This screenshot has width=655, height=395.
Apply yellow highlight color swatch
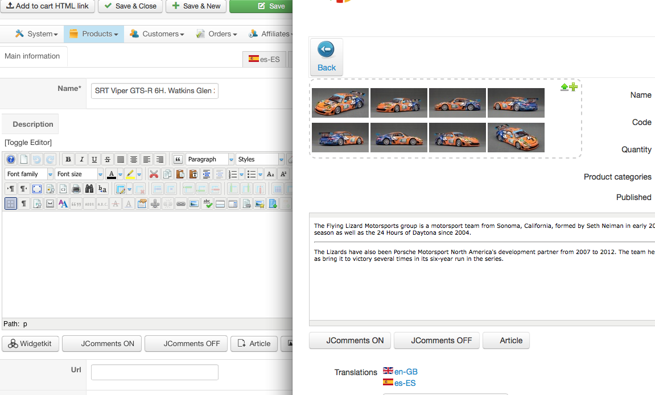130,174
